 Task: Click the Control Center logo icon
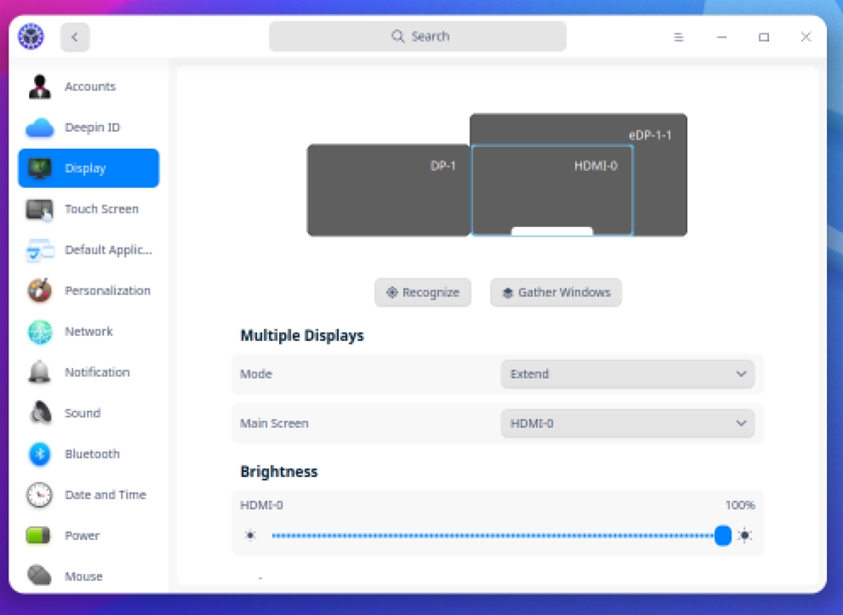click(31, 37)
